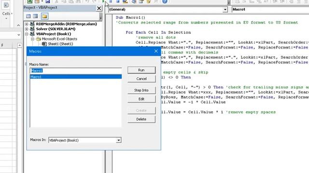309x173 pixels.
Task: Click the Insert UserForm toolbar icon
Action: coord(37,1)
